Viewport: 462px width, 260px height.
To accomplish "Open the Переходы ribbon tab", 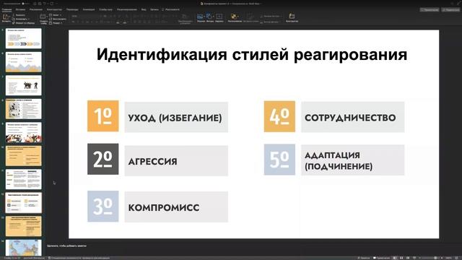I will click(72, 9).
